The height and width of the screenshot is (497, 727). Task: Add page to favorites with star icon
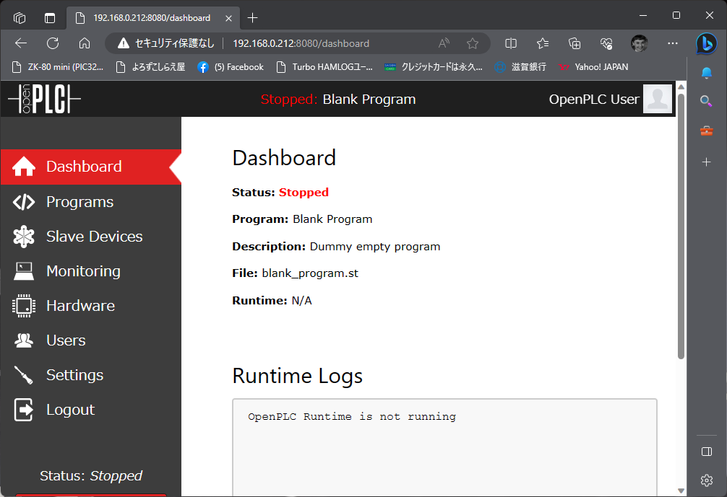tap(473, 43)
